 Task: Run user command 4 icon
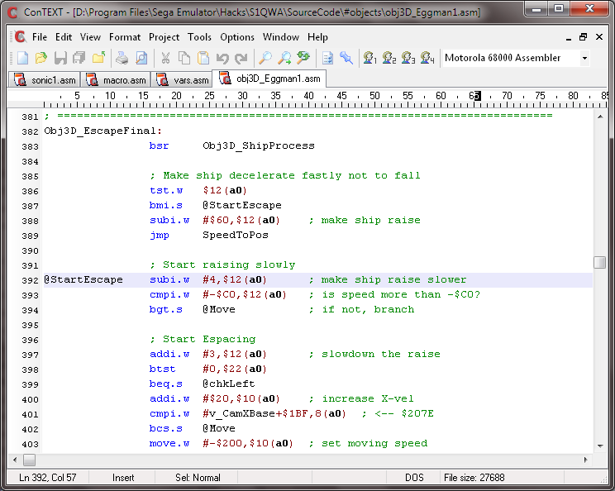click(x=427, y=58)
